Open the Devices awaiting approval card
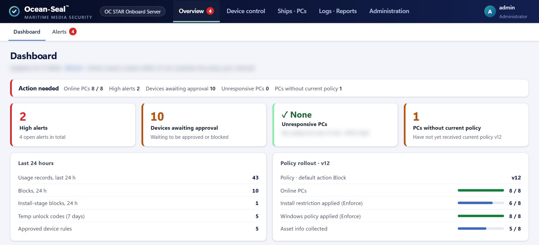The width and height of the screenshot is (539, 245). (x=204, y=125)
